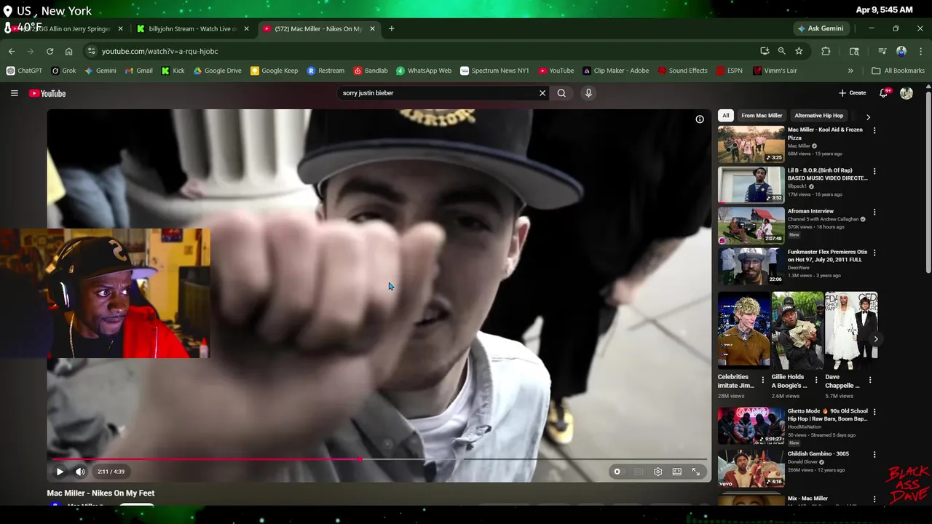Open the YouTube guide hamburger menu
Image resolution: width=932 pixels, height=524 pixels.
(14, 93)
